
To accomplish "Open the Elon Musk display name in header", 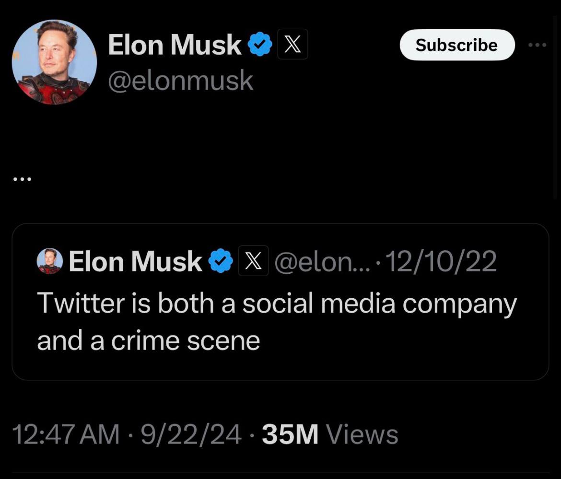I will click(x=175, y=45).
